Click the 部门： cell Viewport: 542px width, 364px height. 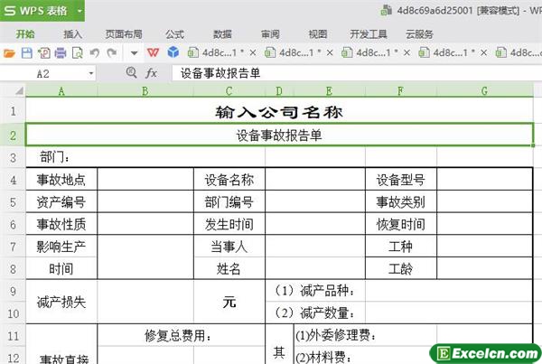point(145,158)
